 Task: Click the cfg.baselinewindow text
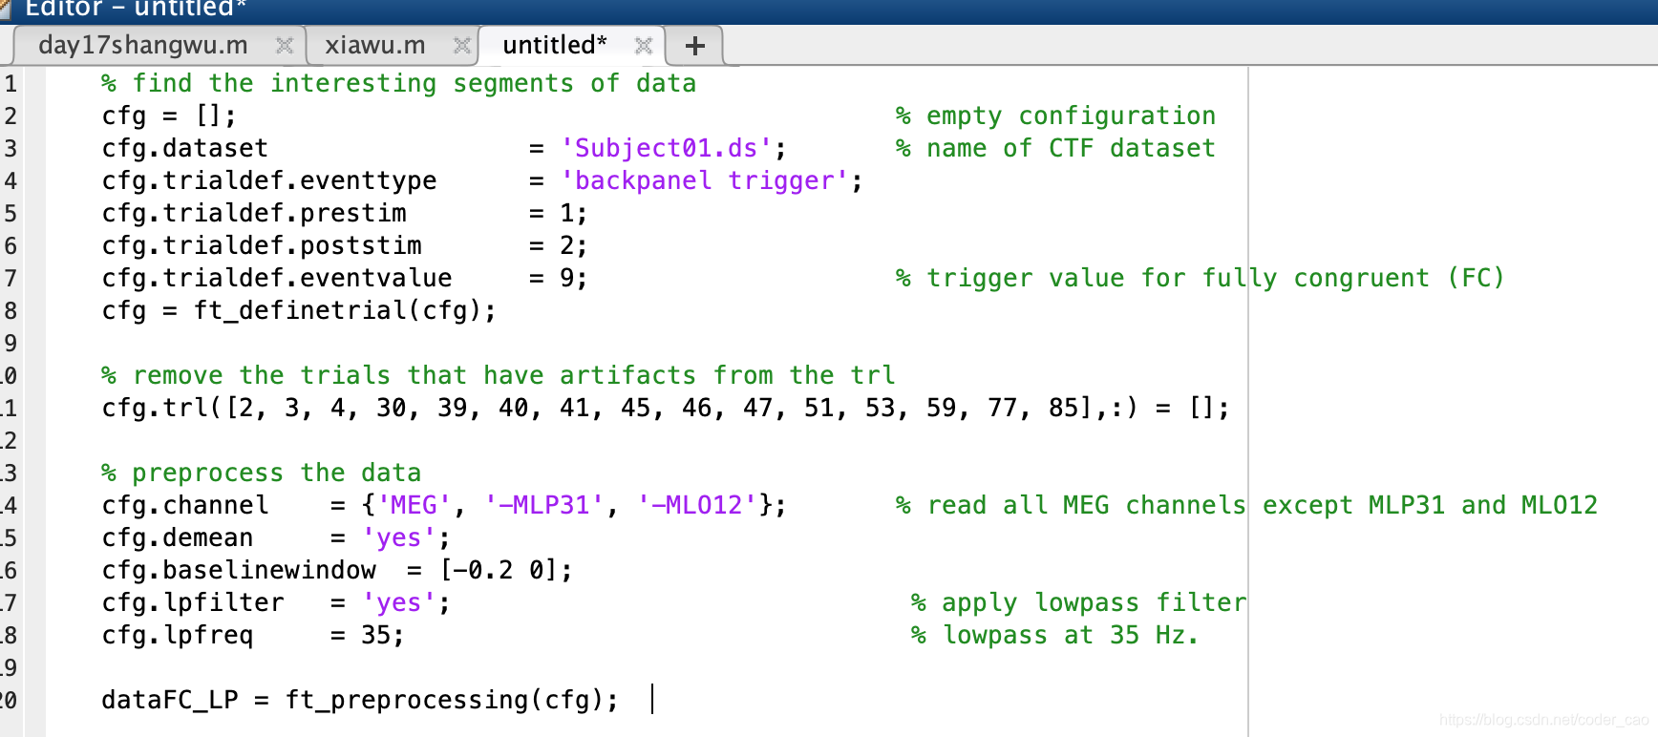click(239, 570)
